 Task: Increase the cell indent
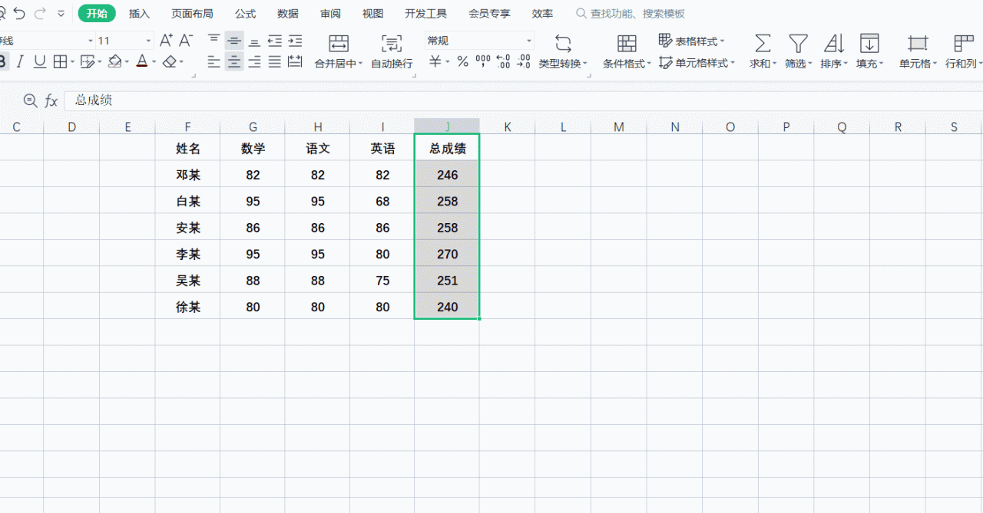coord(295,41)
